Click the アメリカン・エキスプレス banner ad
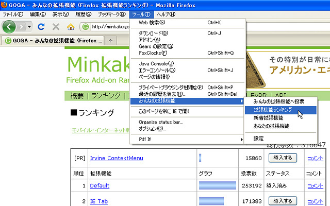Screen dimensions: 330x206 point(287,70)
